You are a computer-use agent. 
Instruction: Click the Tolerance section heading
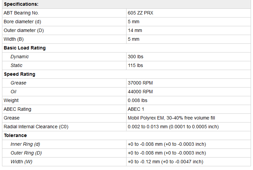[x=15, y=136]
